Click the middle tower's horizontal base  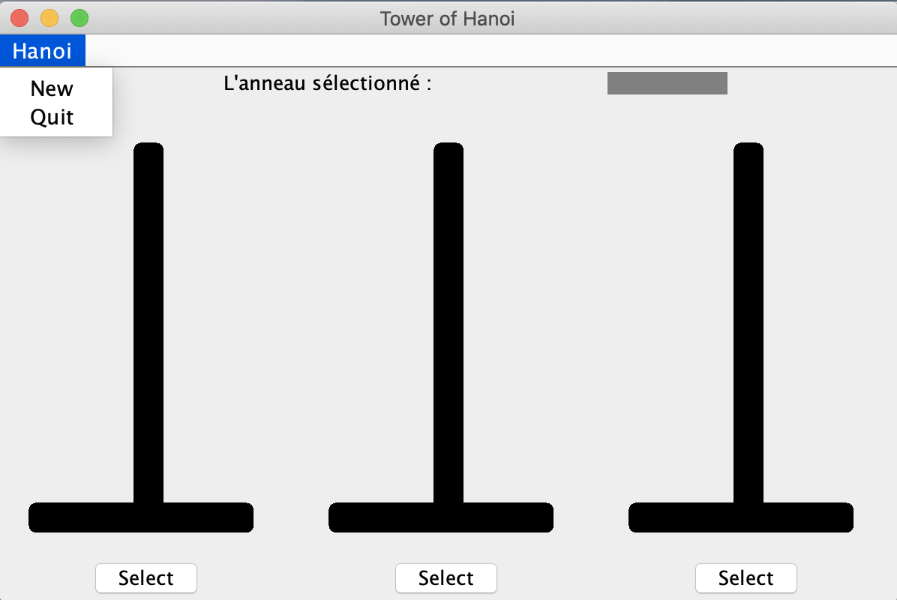point(441,517)
